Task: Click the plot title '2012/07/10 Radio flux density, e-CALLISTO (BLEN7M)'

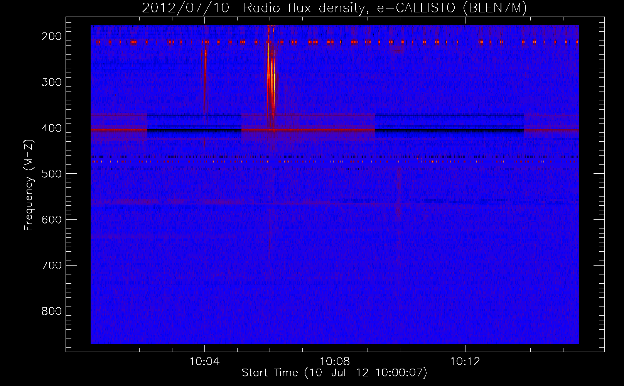Action: (x=334, y=8)
